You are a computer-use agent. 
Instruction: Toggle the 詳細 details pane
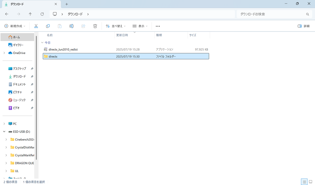pos(304,26)
